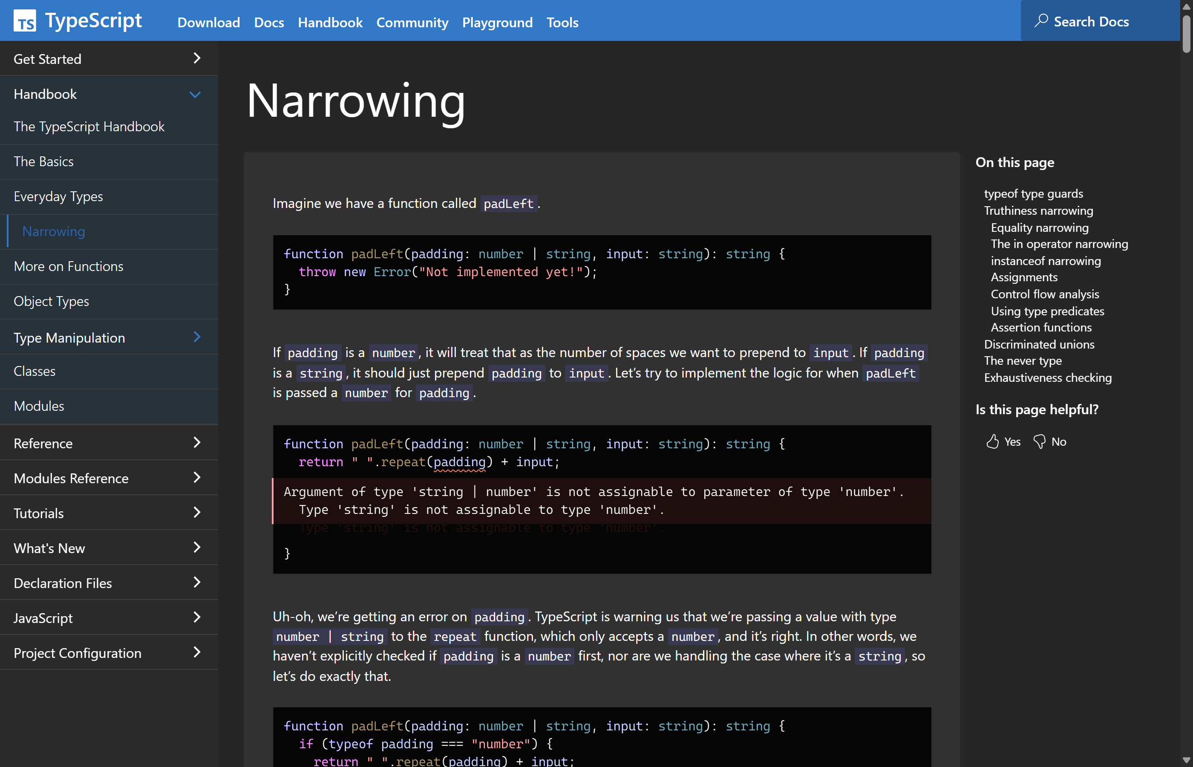Image resolution: width=1193 pixels, height=767 pixels.
Task: Jump to typeof type guards section
Action: coord(1033,193)
